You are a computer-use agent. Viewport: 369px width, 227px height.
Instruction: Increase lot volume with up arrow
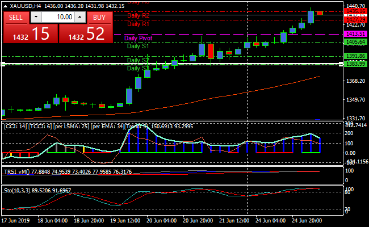[x=79, y=17]
